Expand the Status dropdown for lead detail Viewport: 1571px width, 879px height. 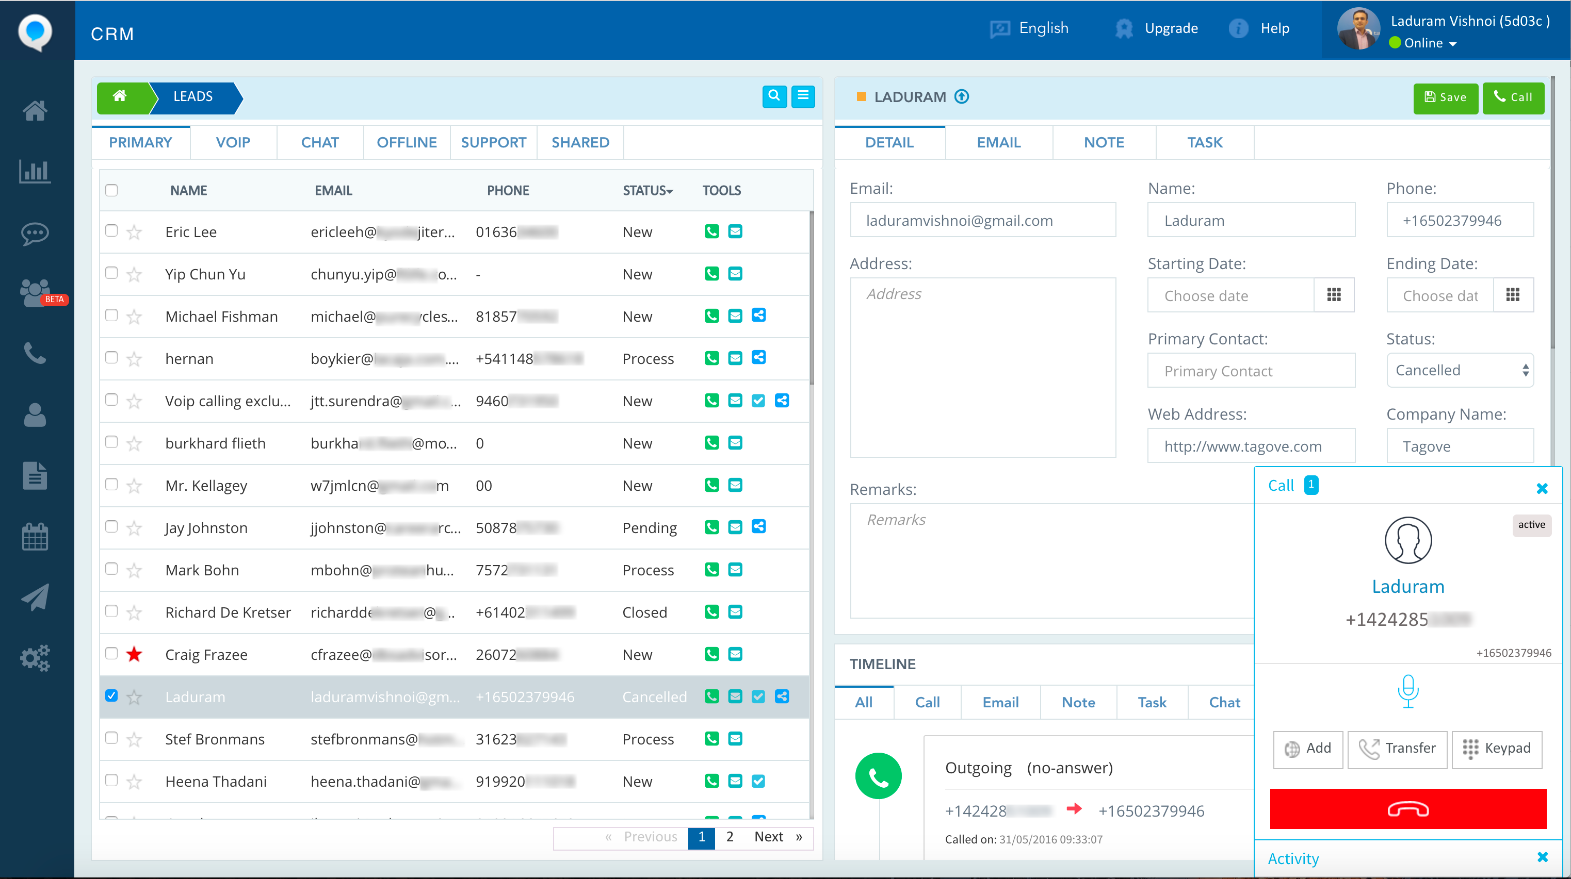click(1459, 370)
